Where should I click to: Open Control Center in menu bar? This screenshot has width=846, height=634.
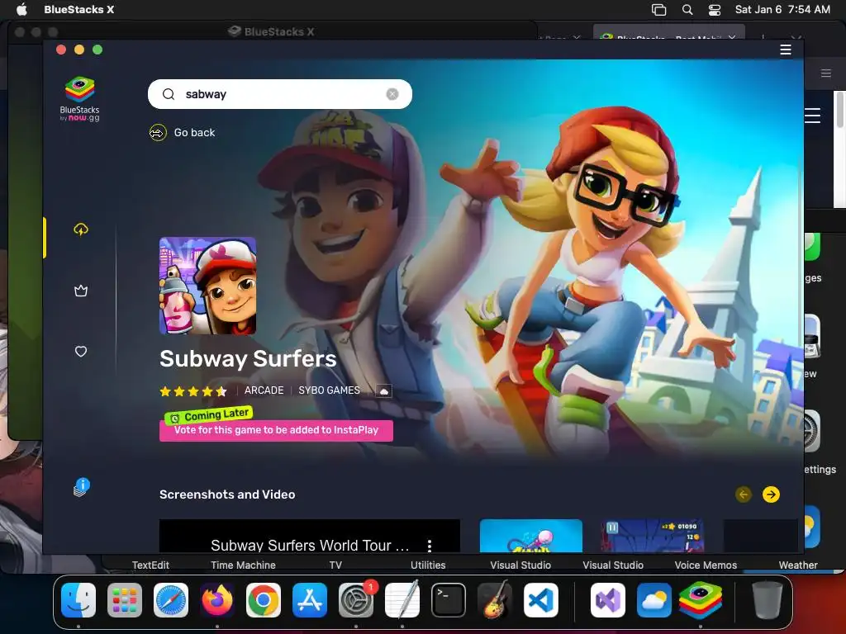pyautogui.click(x=715, y=10)
